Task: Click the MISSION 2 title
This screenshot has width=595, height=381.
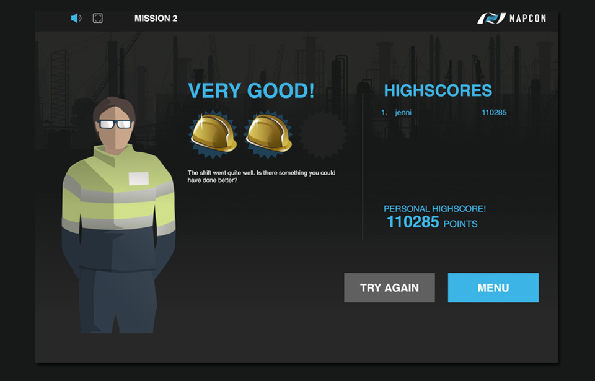Action: click(156, 19)
